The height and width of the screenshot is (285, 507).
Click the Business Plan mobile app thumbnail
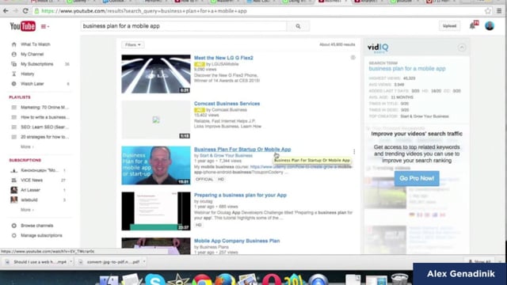point(156,165)
